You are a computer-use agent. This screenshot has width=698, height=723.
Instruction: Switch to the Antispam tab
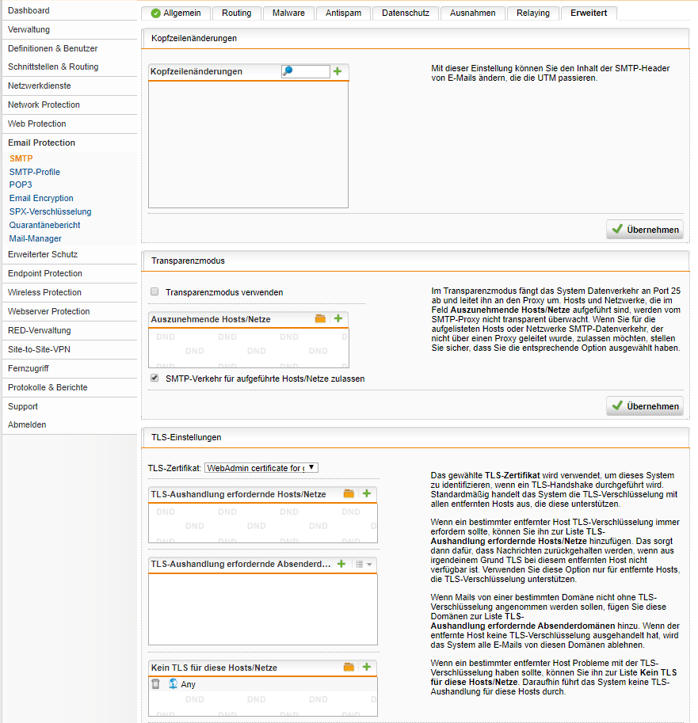pos(344,13)
